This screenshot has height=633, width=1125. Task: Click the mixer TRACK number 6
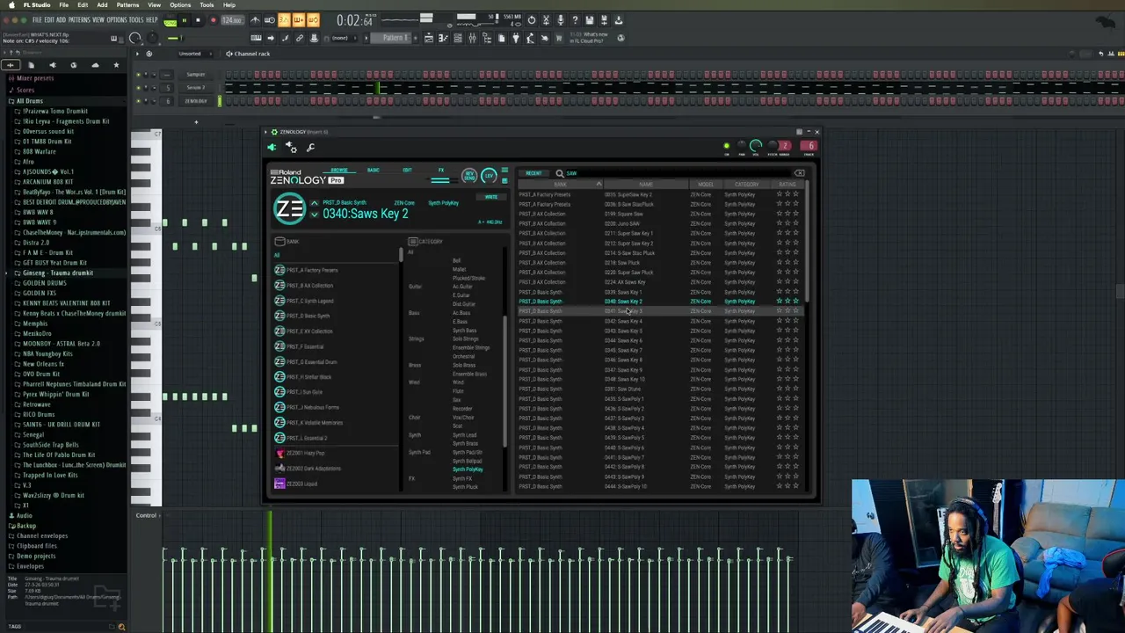click(809, 145)
